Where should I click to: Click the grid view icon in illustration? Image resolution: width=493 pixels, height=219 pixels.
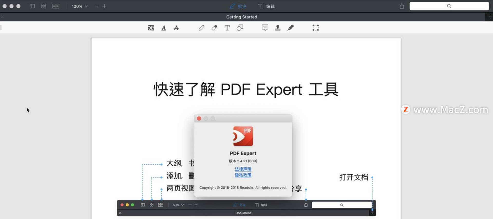[x=151, y=205]
